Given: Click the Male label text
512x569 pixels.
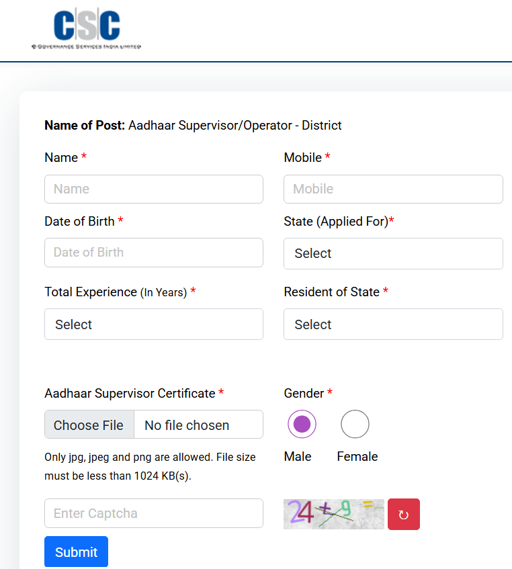Looking at the screenshot, I should point(298,457).
